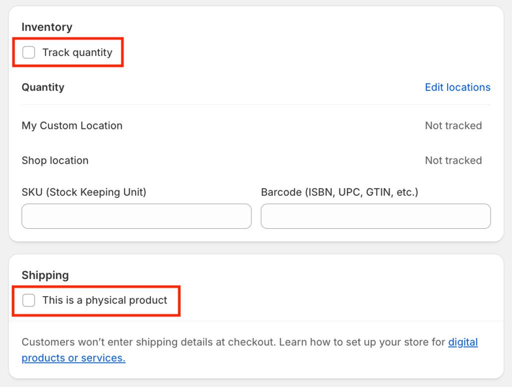512x387 pixels.
Task: Select the Shop location row name
Action: (x=55, y=161)
